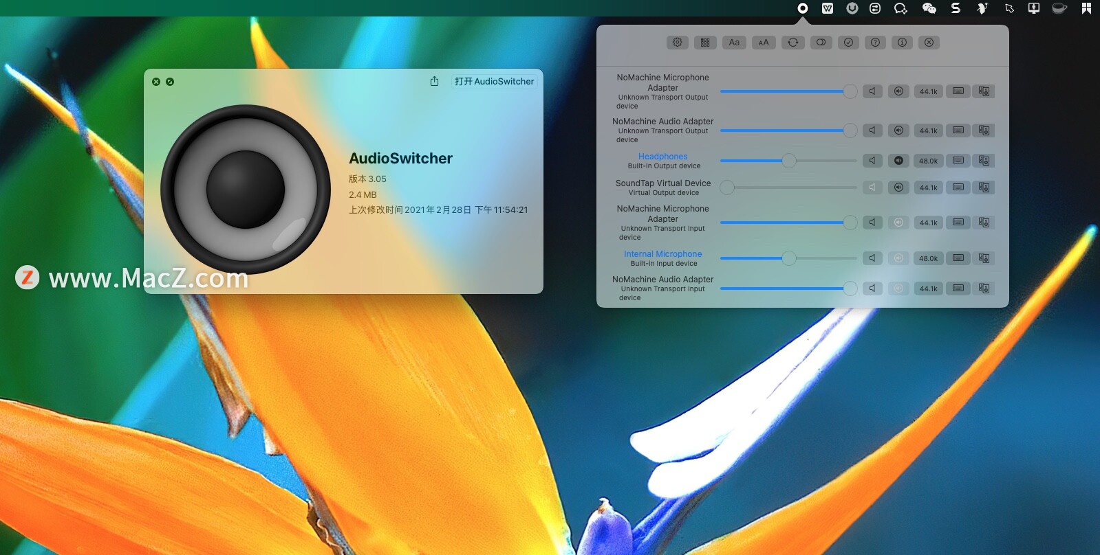Viewport: 1100px width, 555px height.
Task: Select the large font 'AA' toolbar button
Action: pyautogui.click(x=764, y=43)
